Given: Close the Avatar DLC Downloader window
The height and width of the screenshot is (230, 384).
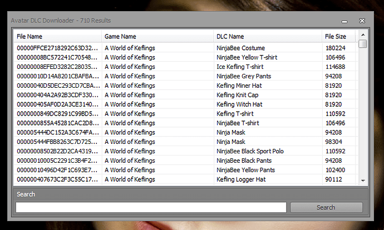Looking at the screenshot, I should click(x=362, y=21).
